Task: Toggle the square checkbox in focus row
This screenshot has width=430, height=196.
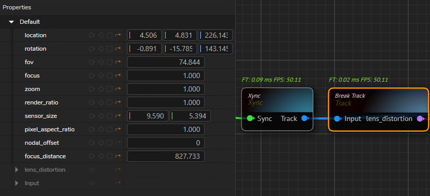Action: (x=110, y=76)
